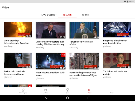The image size is (135, 101).
Task: Tap the Android recent apps square
Action: point(89,98)
